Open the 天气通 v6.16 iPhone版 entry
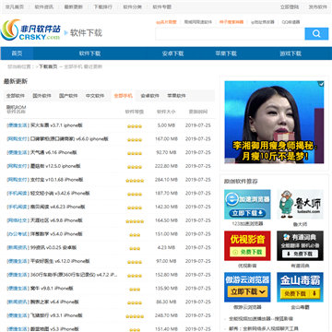The image size is (332, 332). point(53,152)
